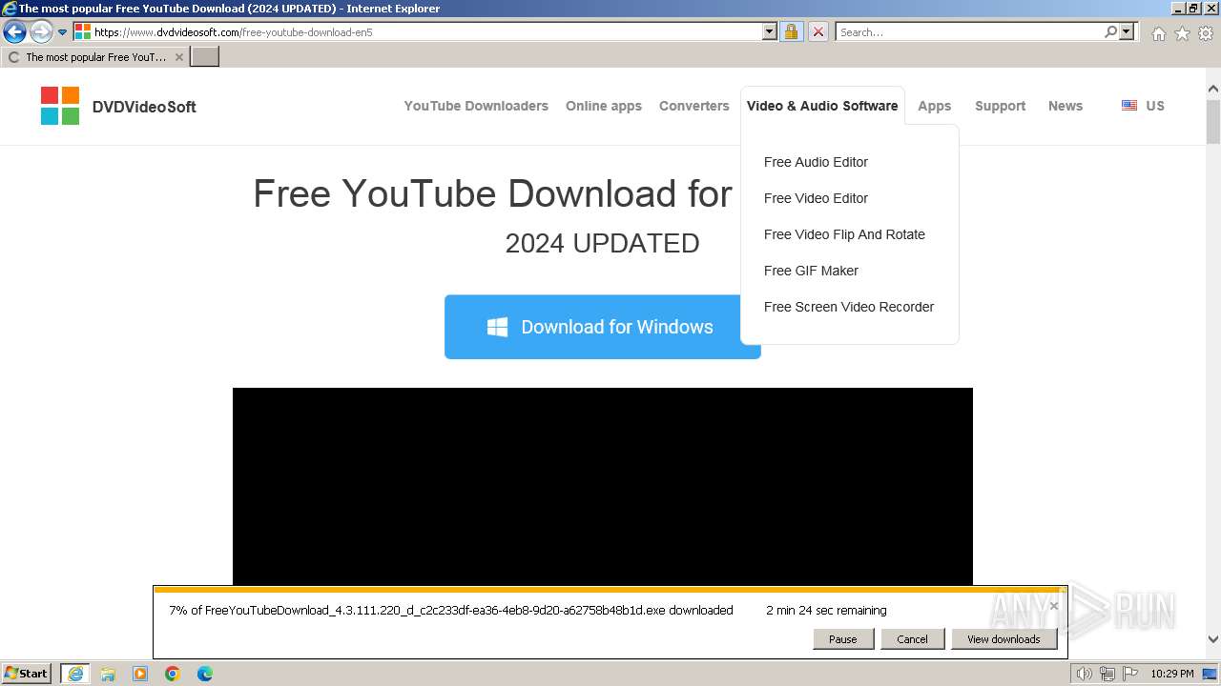Click the 2024 UPDATED heading text
Image resolution: width=1221 pixels, height=686 pixels.
coord(602,244)
